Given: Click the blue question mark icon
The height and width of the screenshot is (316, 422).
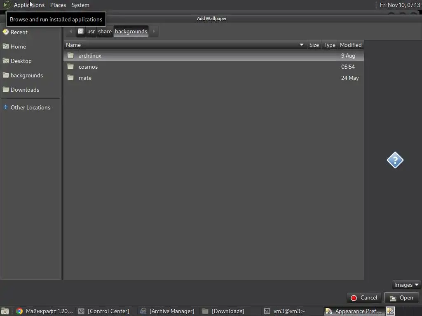Looking at the screenshot, I should point(395,160).
